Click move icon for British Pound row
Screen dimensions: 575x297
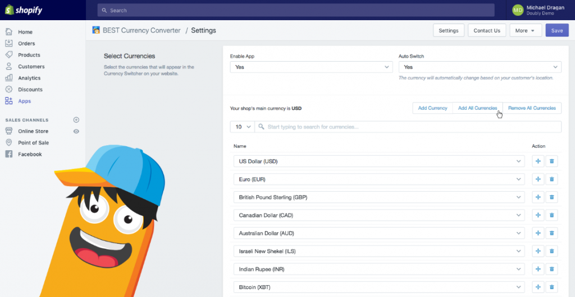(538, 197)
